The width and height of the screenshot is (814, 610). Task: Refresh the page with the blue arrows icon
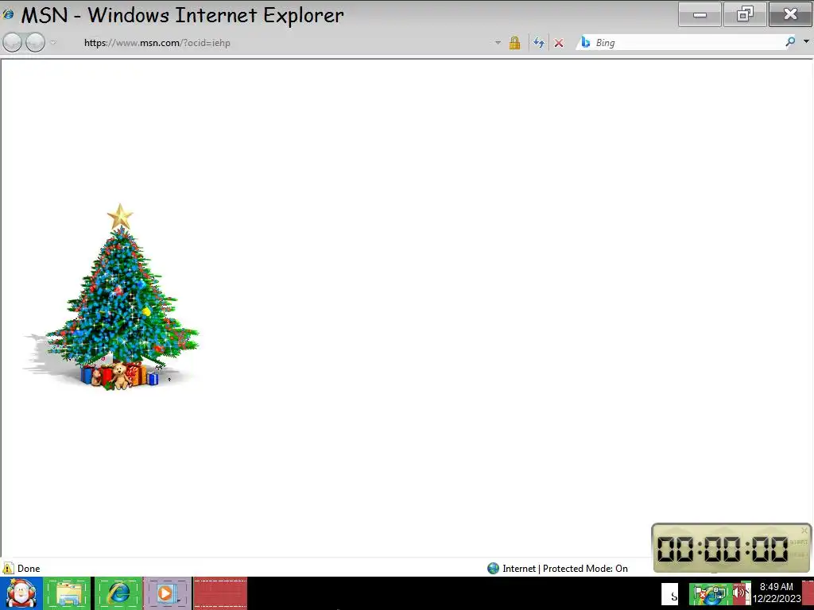(x=539, y=43)
